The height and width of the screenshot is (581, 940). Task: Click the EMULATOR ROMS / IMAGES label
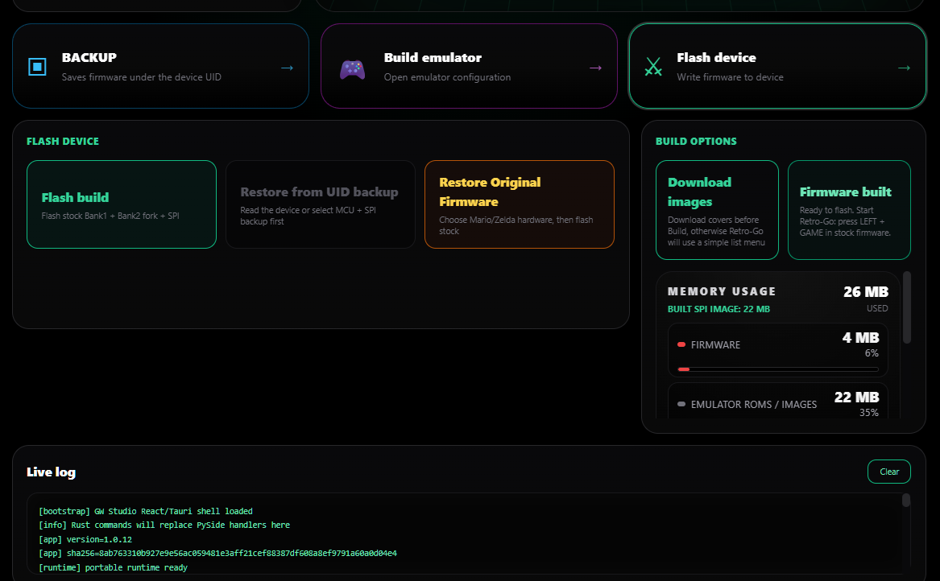[754, 404]
